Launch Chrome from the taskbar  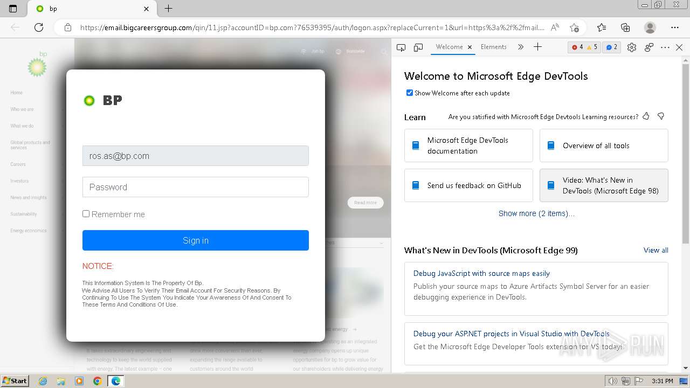click(97, 381)
